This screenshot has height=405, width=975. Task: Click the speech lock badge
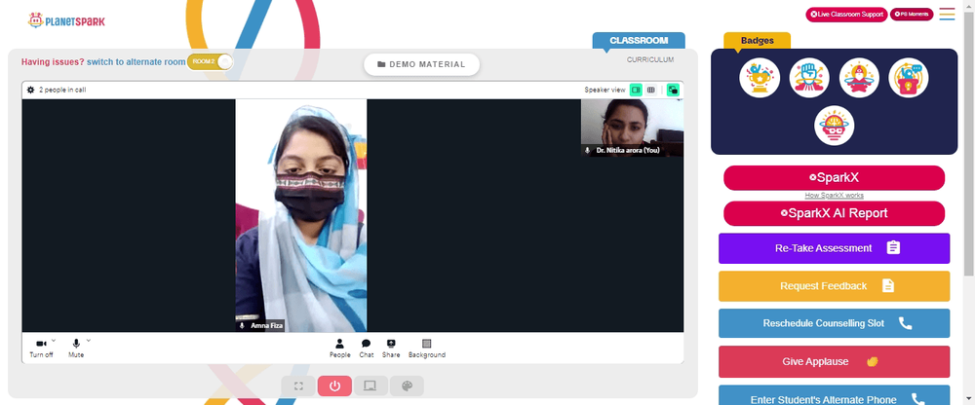pyautogui.click(x=909, y=78)
